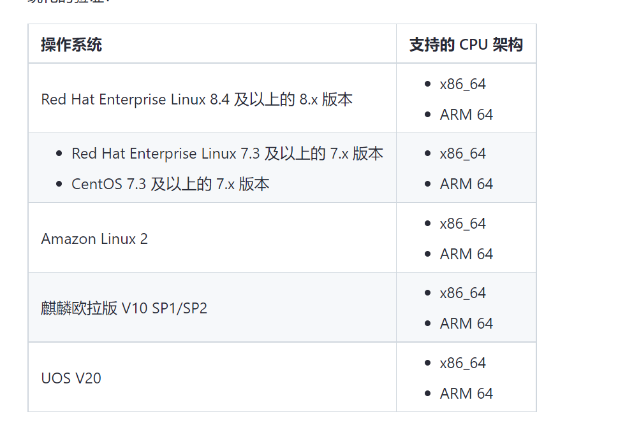
Task: Select the Red Hat Enterprise Linux 8.4 entry
Action: [196, 99]
